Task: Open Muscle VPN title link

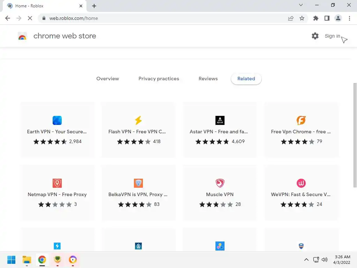Action: click(220, 194)
